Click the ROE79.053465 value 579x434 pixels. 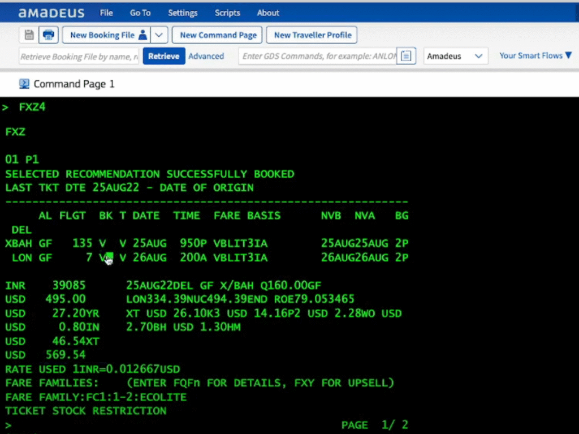pos(314,299)
